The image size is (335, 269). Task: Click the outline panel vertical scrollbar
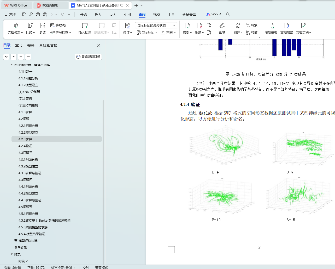point(103,182)
